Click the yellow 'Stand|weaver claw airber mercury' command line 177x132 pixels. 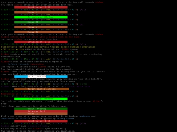48,47
